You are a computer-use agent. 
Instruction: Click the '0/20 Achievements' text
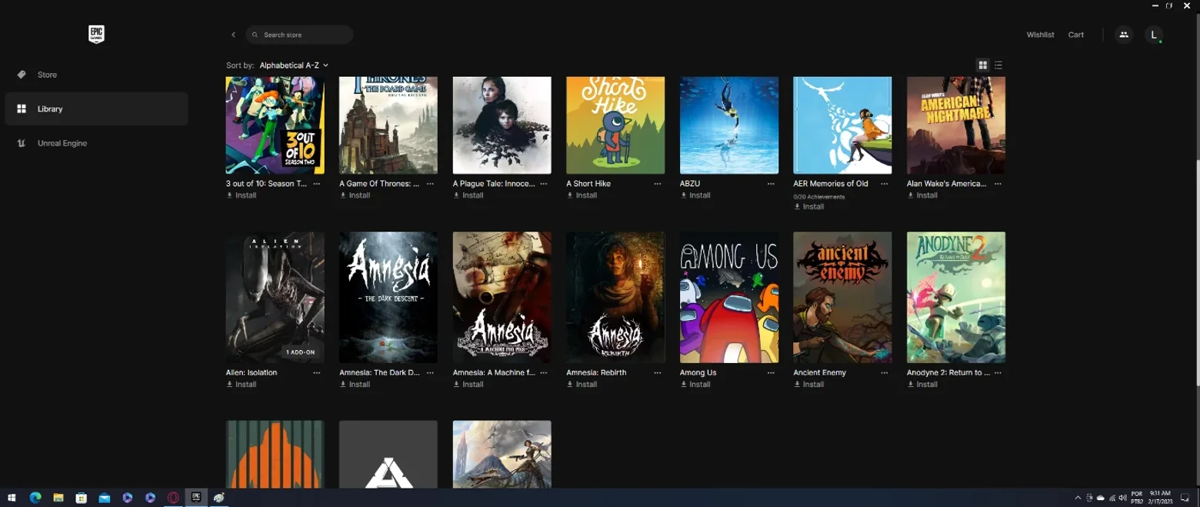click(x=819, y=197)
